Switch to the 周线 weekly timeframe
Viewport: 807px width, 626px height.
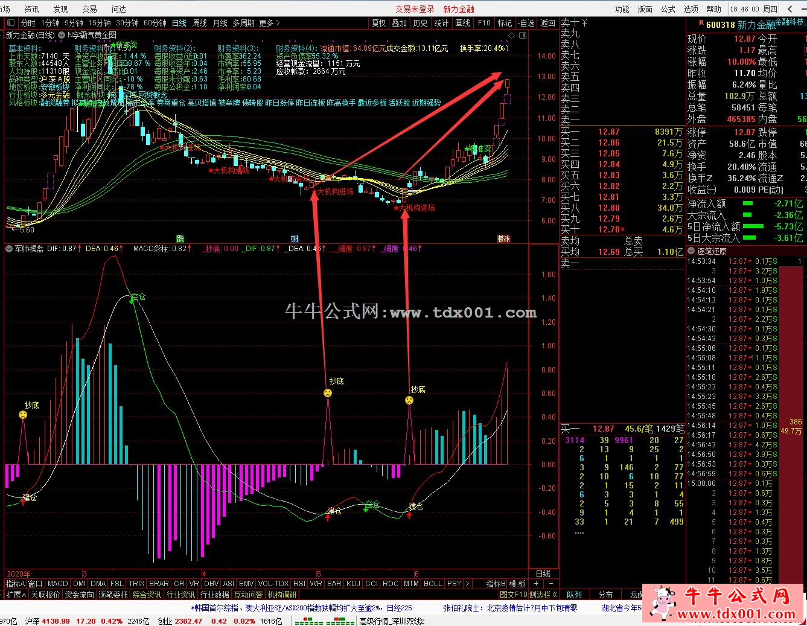click(200, 23)
